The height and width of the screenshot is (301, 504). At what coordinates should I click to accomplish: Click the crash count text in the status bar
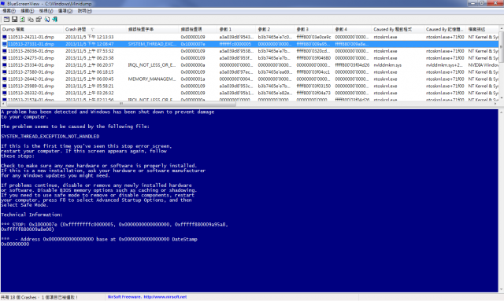(x=39, y=298)
